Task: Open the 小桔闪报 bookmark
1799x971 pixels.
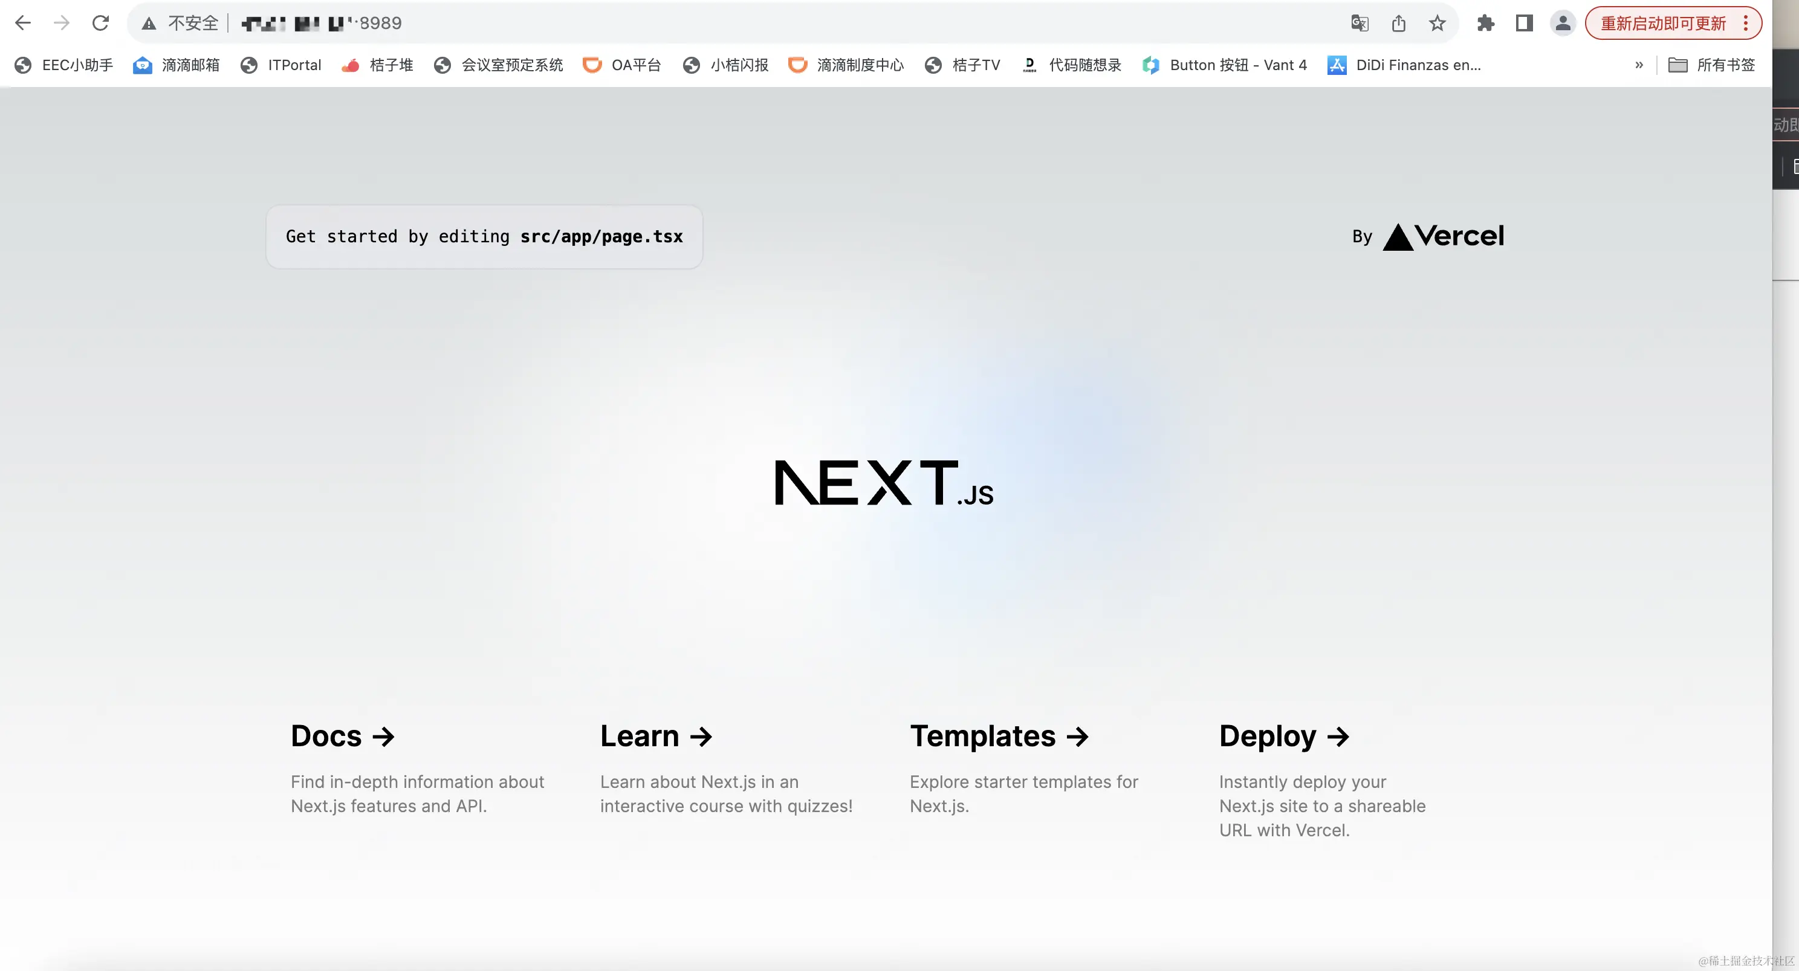Action: pos(725,65)
